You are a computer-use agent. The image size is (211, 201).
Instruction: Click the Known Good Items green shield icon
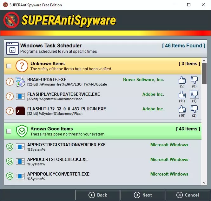tap(22, 131)
